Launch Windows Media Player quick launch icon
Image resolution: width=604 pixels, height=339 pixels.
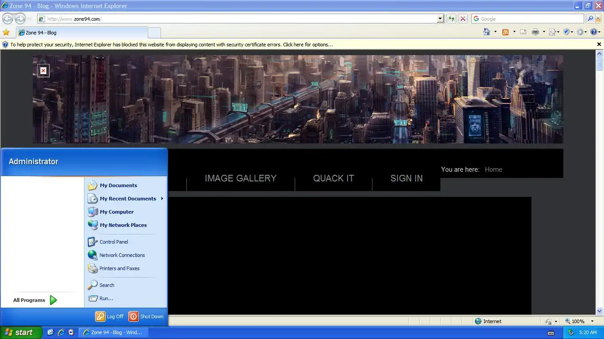71,332
